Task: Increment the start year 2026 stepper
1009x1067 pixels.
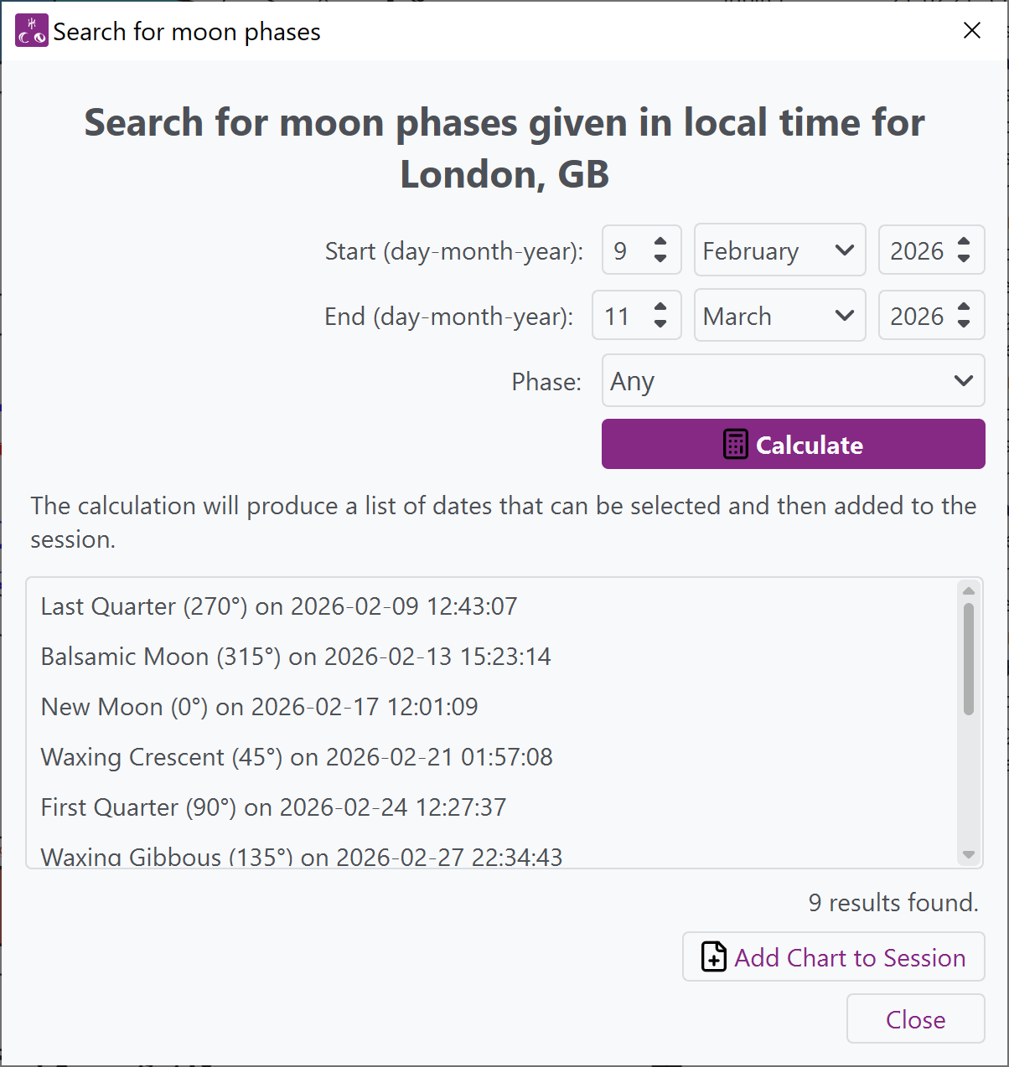Action: click(964, 241)
